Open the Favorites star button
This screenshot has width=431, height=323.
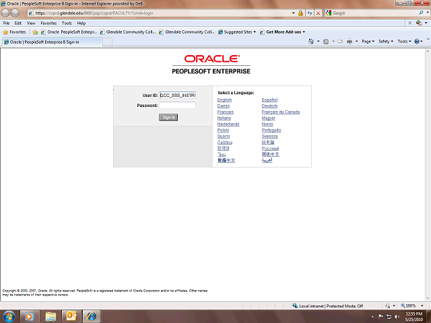tap(14, 32)
